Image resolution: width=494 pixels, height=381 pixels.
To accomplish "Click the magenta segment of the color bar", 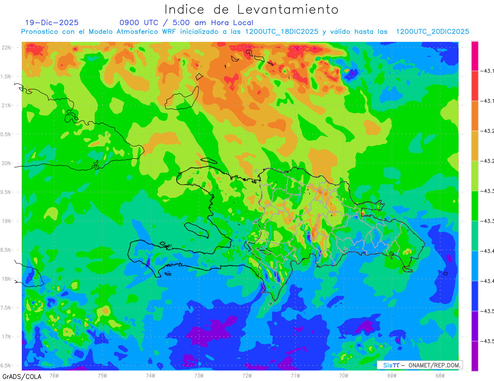I will (475, 56).
